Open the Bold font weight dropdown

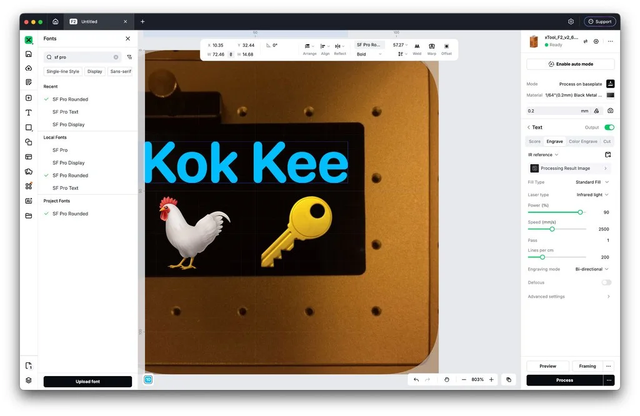tap(369, 54)
